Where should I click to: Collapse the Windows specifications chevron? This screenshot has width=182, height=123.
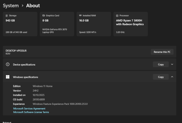pos(172,77)
